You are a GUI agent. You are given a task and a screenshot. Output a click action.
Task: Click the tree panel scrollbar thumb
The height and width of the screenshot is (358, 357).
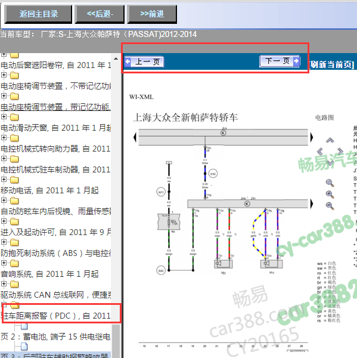coord(116,341)
